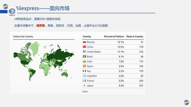Open the Italy country link
The width and height of the screenshot is (191, 107).
point(89,71)
